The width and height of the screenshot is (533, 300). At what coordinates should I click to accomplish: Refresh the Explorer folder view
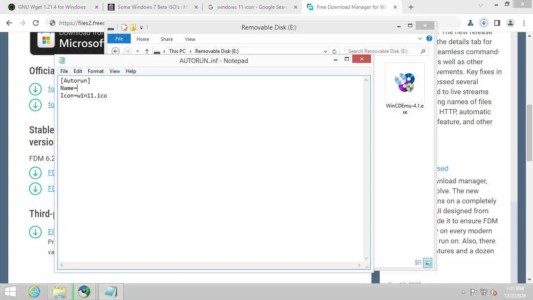pyautogui.click(x=334, y=51)
